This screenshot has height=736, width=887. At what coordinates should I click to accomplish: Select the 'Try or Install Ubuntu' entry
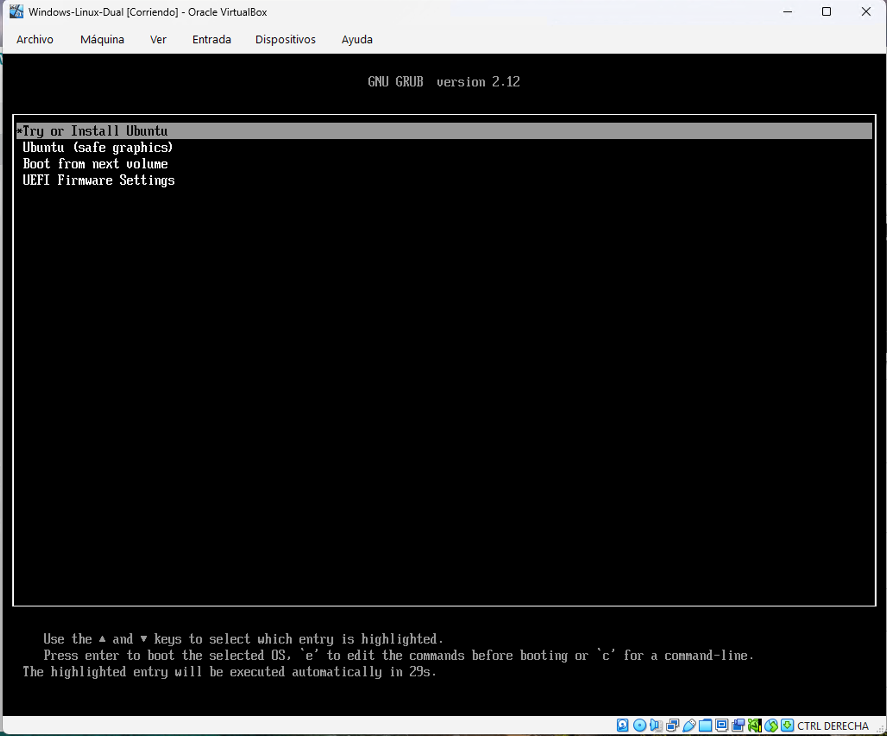click(x=444, y=131)
